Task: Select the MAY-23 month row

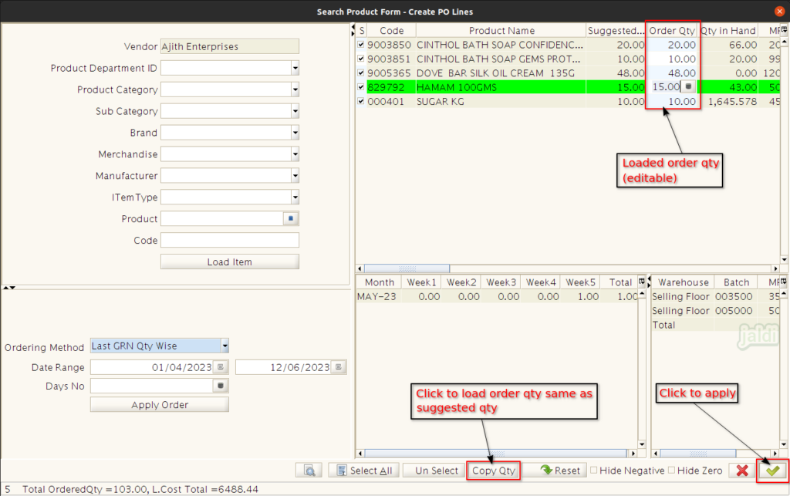Action: (x=497, y=296)
